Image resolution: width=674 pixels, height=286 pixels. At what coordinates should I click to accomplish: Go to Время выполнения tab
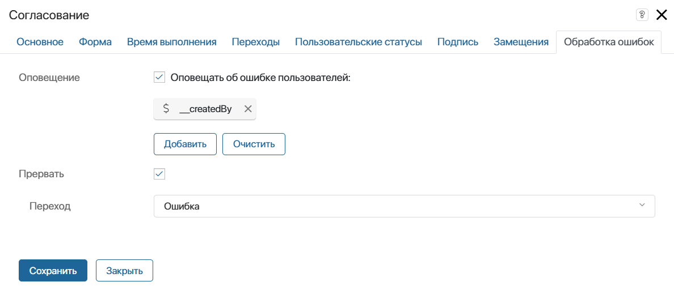[171, 42]
